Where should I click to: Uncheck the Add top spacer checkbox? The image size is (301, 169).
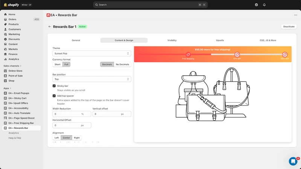54,96
